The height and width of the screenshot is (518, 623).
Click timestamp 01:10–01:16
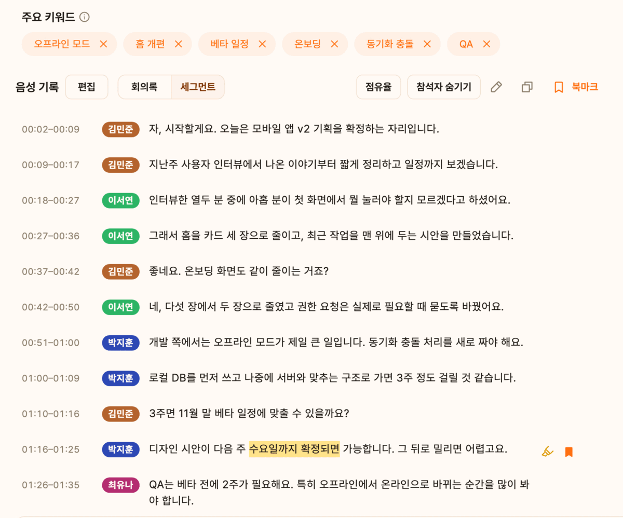50,414
